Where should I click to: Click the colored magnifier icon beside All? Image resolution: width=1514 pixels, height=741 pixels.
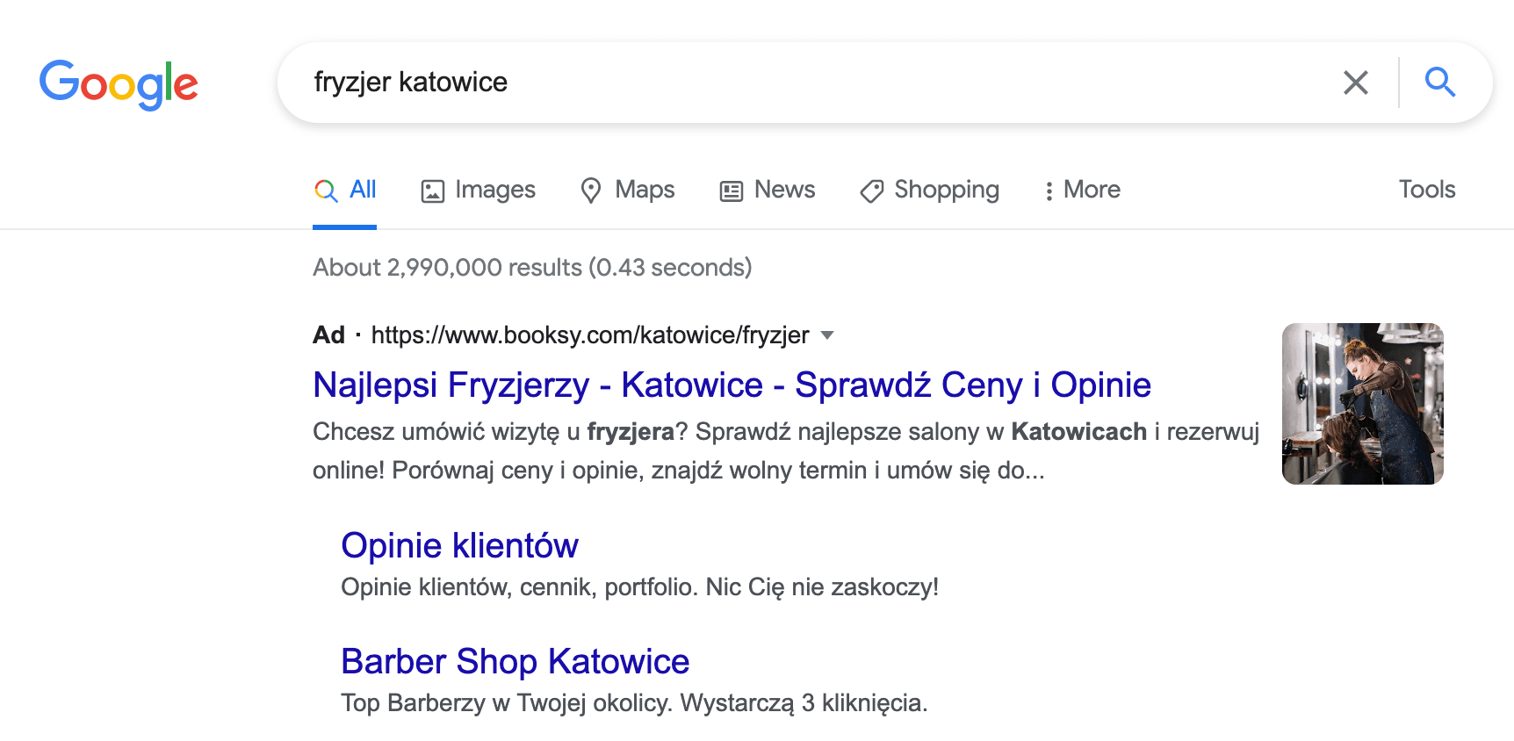pos(325,190)
